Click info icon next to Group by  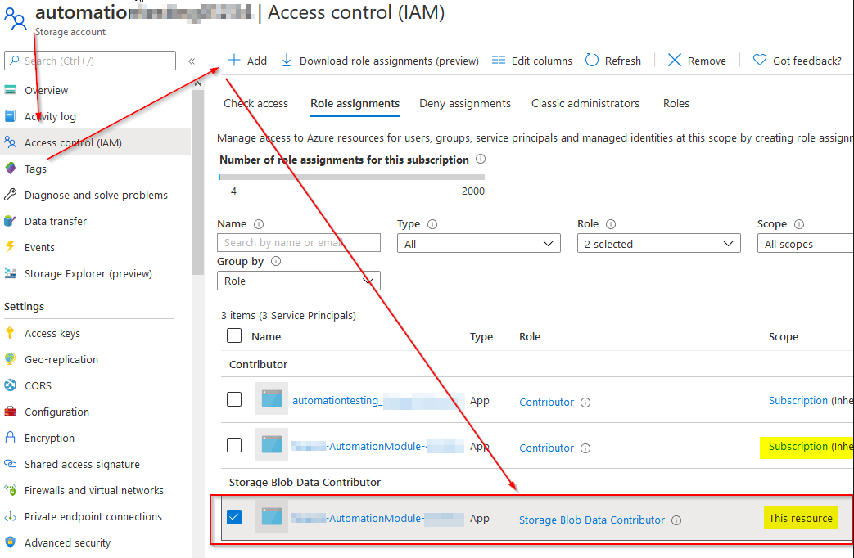276,261
